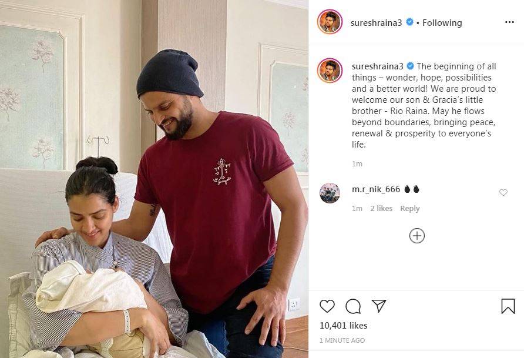Screen dimensions: 524x358
Task: Share the post via the paper plane icon
Action: point(379,306)
